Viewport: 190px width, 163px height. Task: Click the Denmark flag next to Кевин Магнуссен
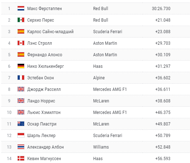coord(21,158)
